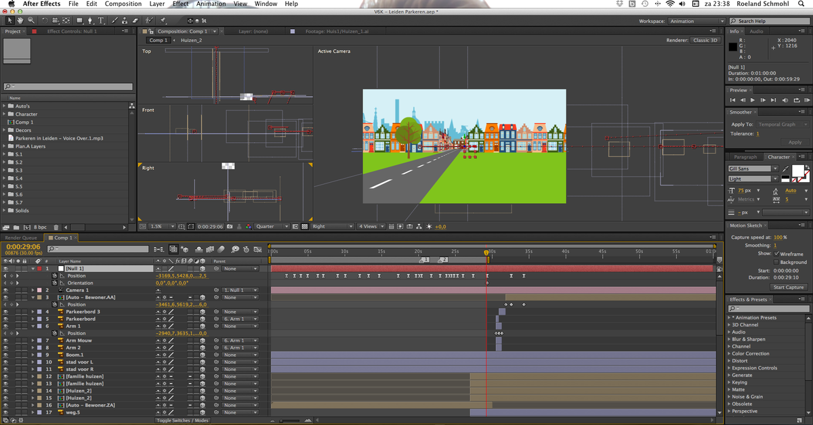Hide the Boom.1 layer
The height and width of the screenshot is (425, 813).
5,355
